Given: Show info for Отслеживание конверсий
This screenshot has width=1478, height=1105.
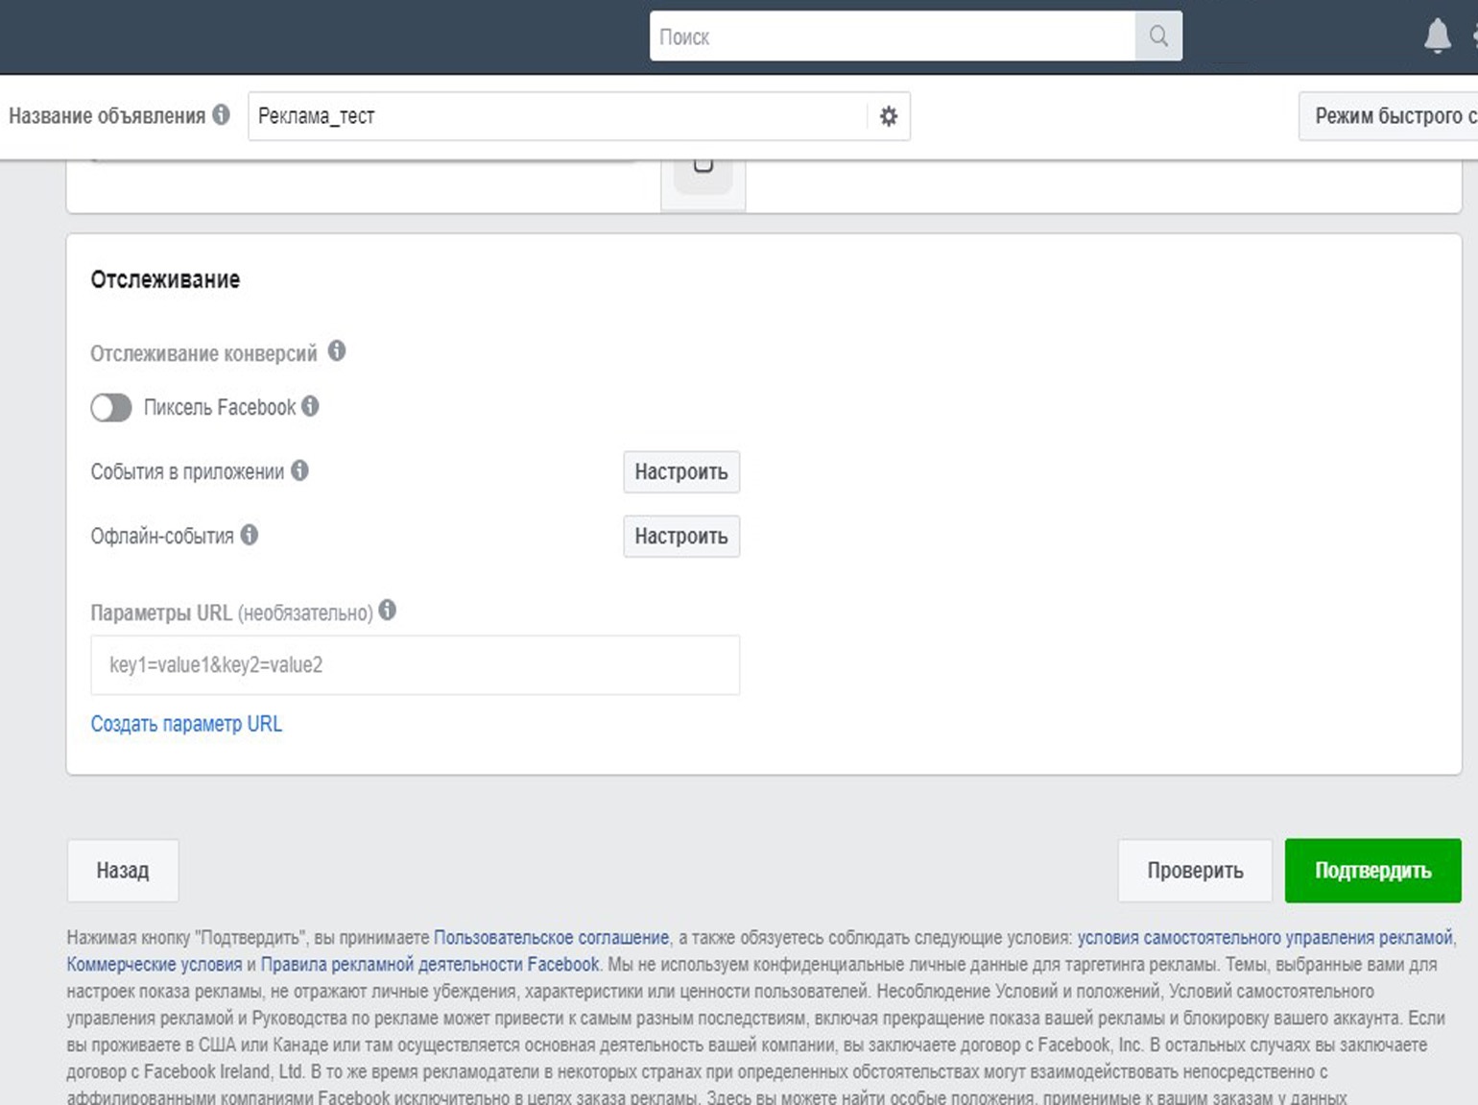Looking at the screenshot, I should point(337,351).
